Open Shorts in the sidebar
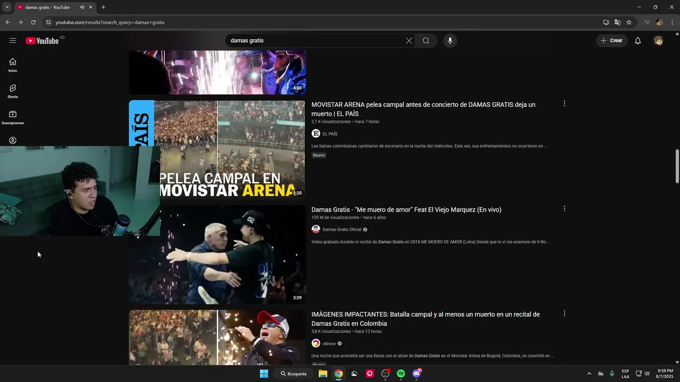The height and width of the screenshot is (382, 680). (x=13, y=91)
